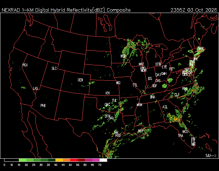
Task: Click the orange 45-50 dBZ legend swatch
Action: pyautogui.click(x=67, y=160)
